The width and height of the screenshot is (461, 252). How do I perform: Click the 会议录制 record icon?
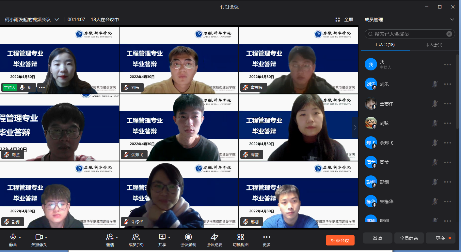point(188,237)
